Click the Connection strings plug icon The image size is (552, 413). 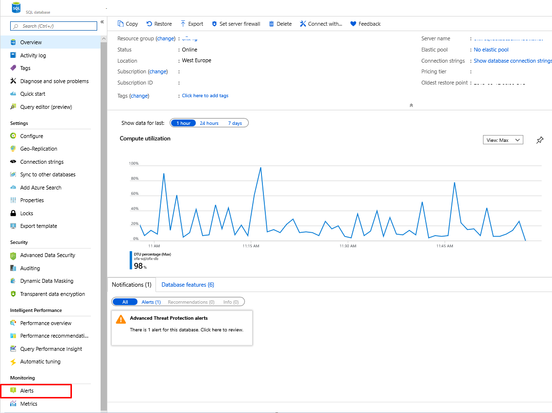[x=13, y=162]
